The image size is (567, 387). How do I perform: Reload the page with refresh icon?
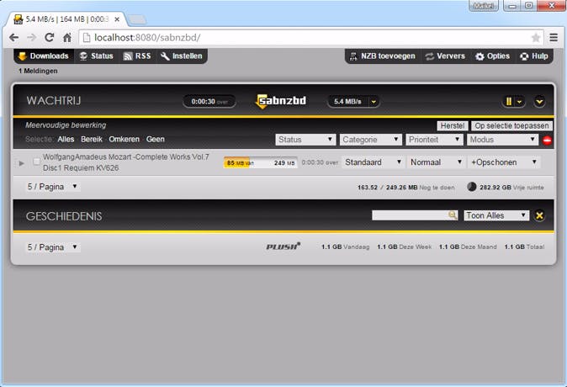pos(49,37)
